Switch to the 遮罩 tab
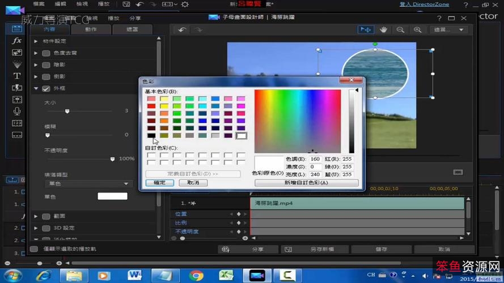The height and width of the screenshot is (283, 504). [132, 29]
